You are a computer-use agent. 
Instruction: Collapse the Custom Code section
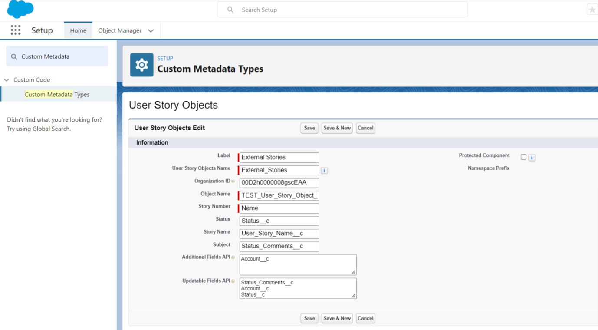(7, 80)
